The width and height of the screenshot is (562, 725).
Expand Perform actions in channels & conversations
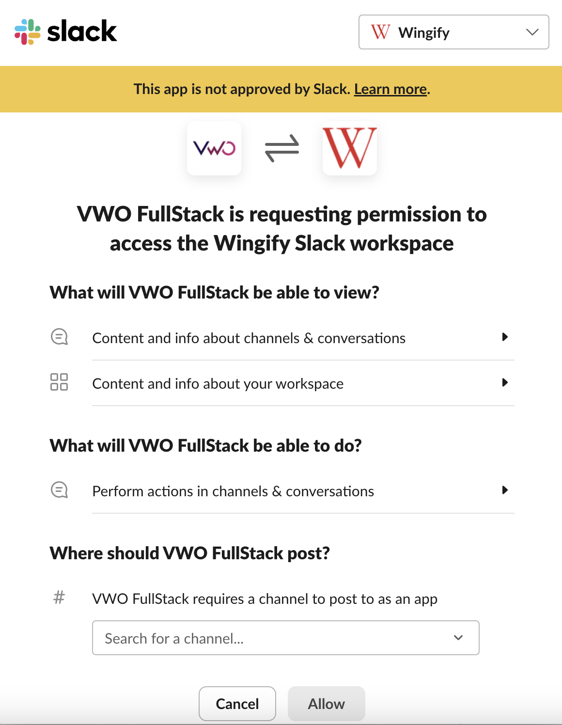505,490
